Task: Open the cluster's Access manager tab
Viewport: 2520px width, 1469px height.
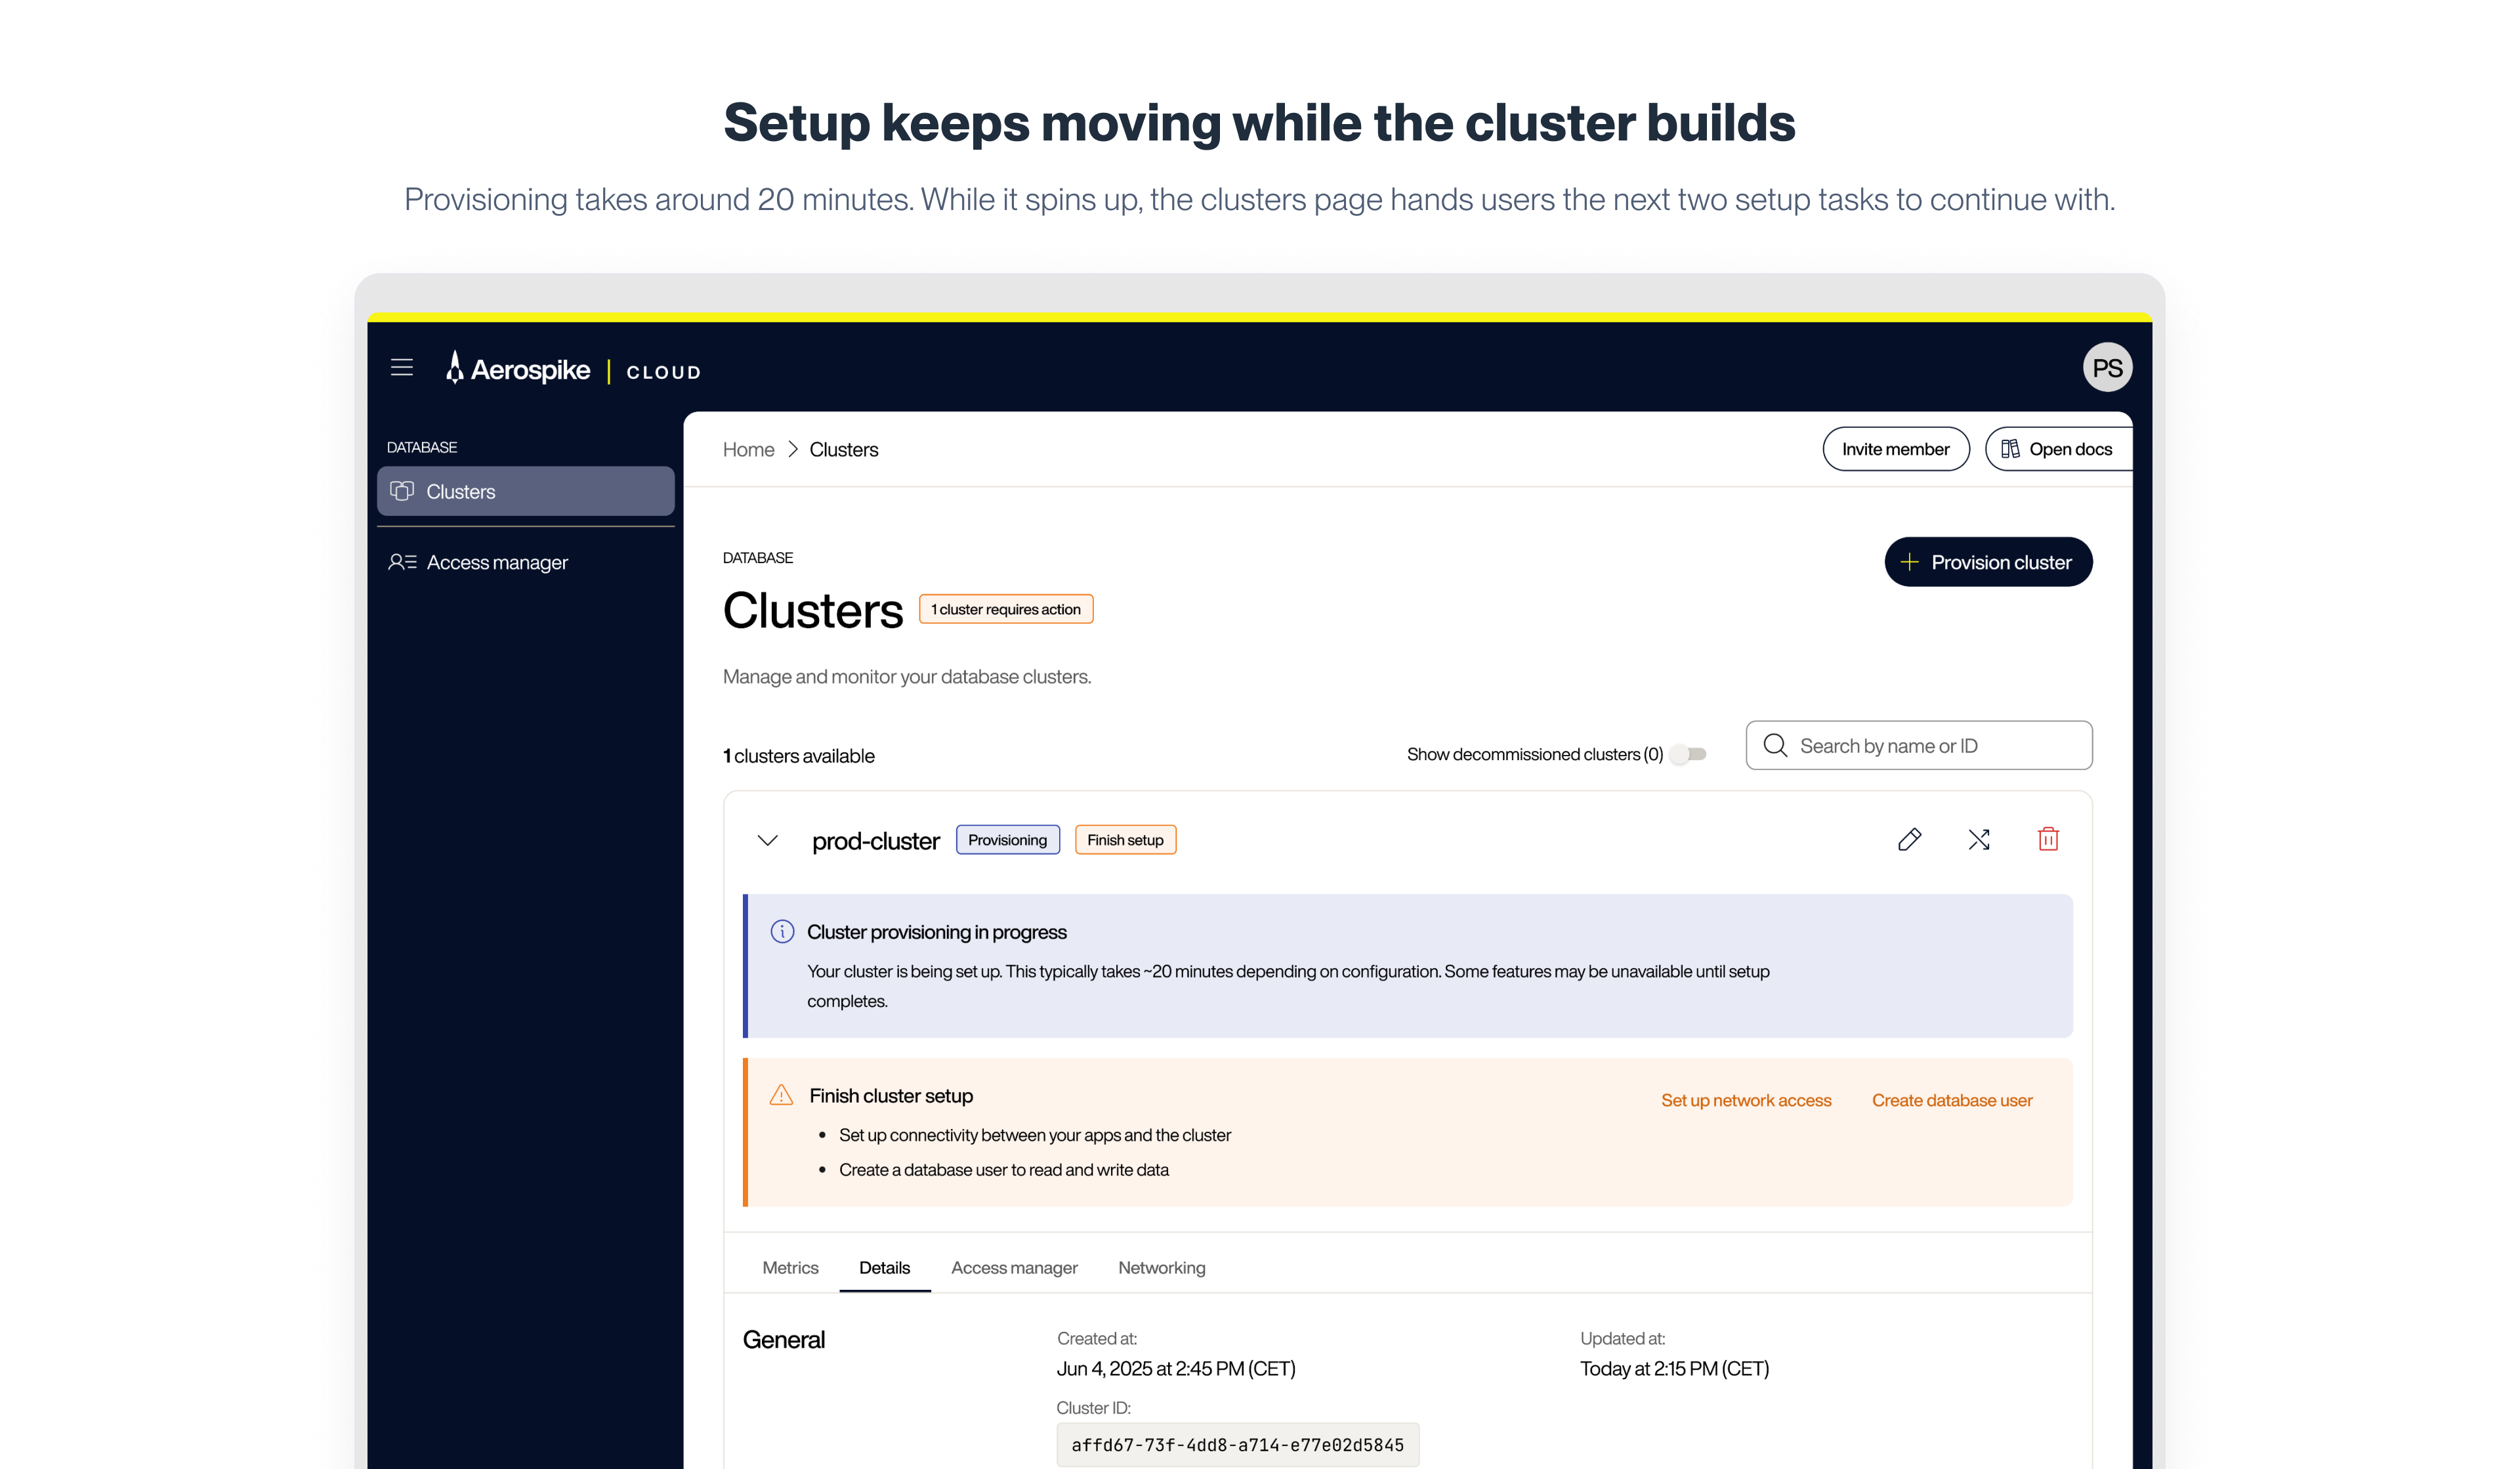Action: pos(1014,1268)
